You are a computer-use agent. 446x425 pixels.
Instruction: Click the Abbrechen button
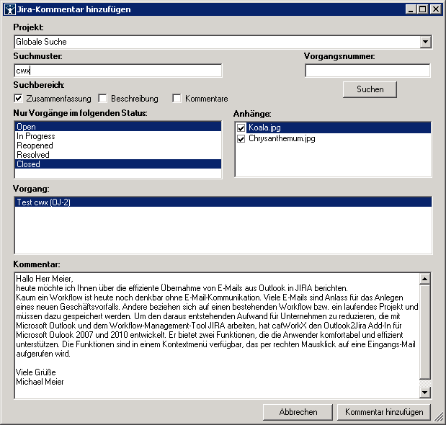tap(298, 412)
